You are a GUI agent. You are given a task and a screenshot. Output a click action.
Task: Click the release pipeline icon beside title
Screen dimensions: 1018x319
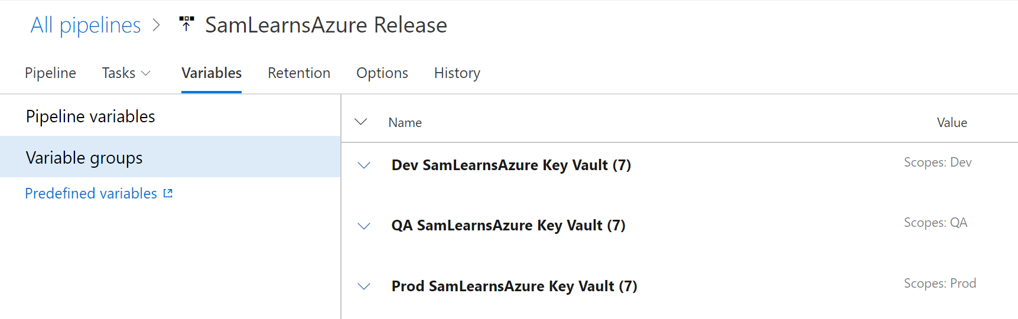186,24
